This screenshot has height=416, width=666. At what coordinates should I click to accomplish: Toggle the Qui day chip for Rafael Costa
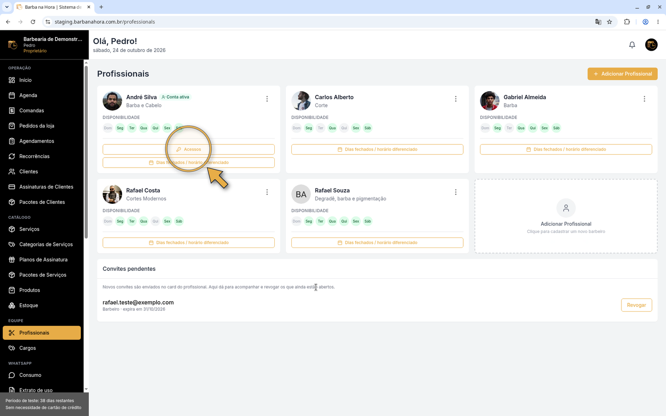click(155, 221)
